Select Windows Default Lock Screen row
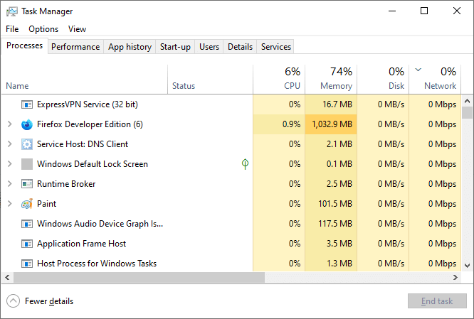The image size is (474, 319). [x=231, y=164]
